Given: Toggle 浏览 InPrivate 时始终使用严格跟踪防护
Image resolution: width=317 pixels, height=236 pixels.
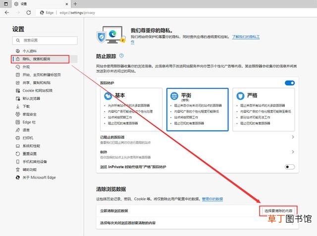Looking at the screenshot, I should 290,167.
